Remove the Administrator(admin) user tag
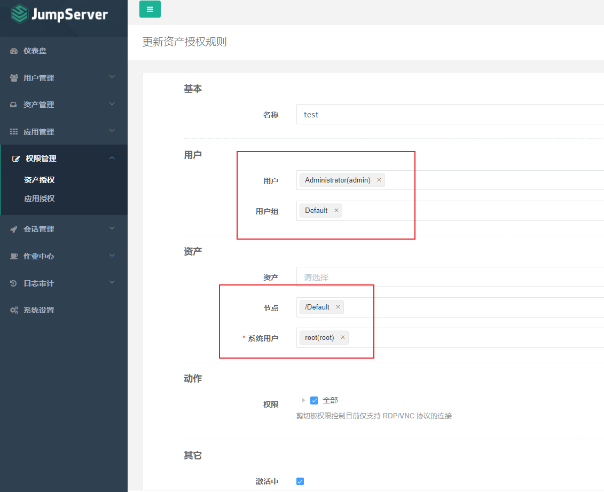The image size is (604, 492). point(379,180)
